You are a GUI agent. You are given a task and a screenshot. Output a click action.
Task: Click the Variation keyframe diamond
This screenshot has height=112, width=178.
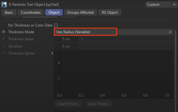coord(4,46)
